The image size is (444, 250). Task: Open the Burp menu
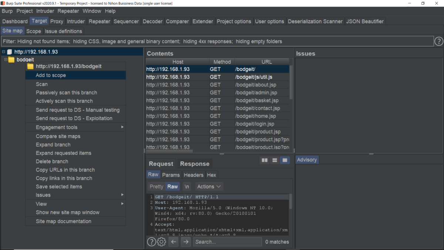pyautogui.click(x=7, y=11)
